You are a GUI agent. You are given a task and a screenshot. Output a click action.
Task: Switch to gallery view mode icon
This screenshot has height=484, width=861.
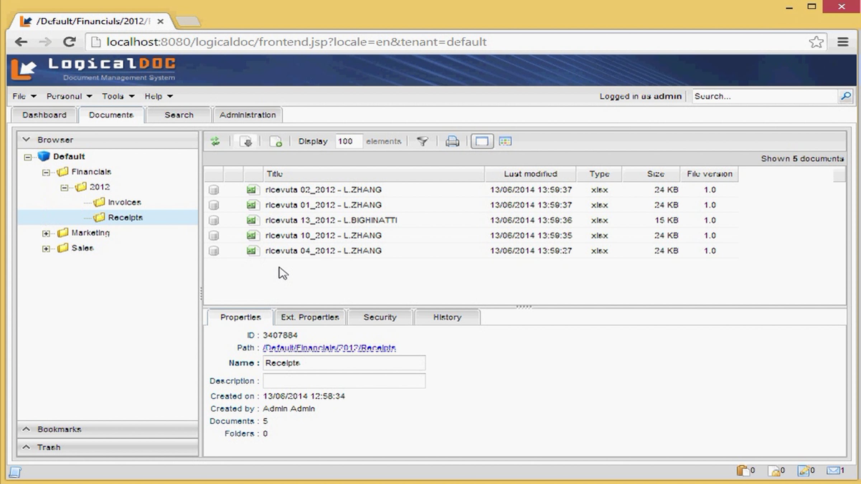tap(505, 141)
